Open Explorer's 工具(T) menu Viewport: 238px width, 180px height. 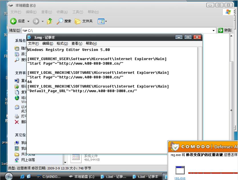coord(78,12)
